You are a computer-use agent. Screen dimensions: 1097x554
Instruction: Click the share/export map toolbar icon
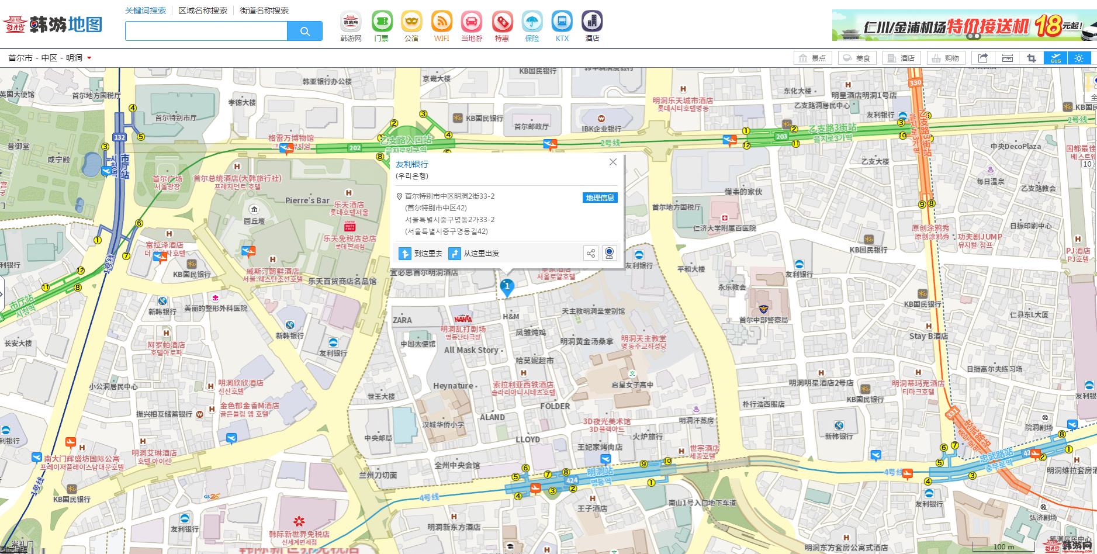(x=983, y=58)
